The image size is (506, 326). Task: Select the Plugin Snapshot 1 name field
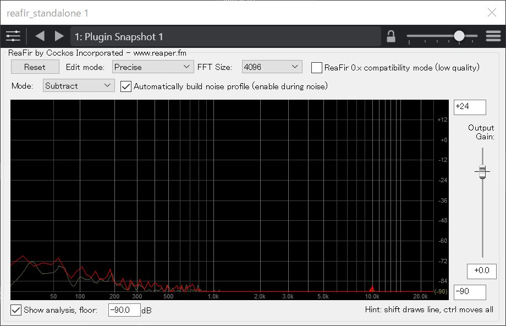coord(226,37)
